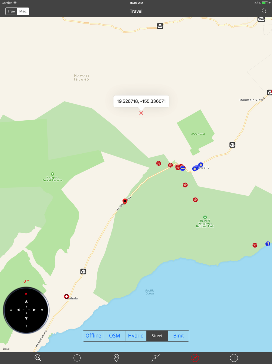Switch to Bing map layer

[x=178, y=336]
